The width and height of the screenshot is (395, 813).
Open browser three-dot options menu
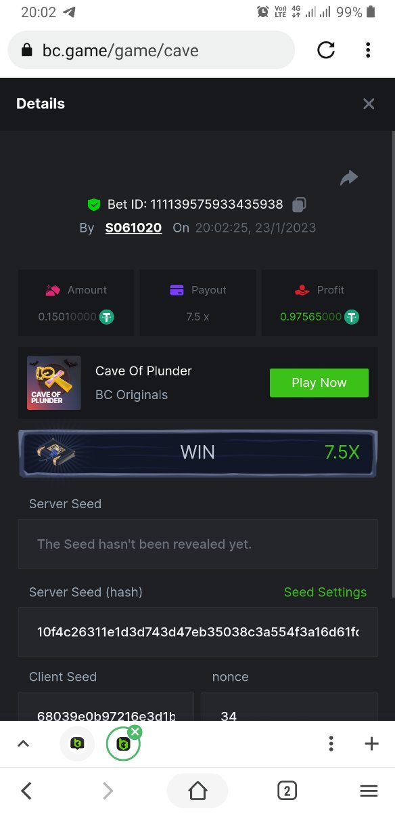tap(368, 50)
